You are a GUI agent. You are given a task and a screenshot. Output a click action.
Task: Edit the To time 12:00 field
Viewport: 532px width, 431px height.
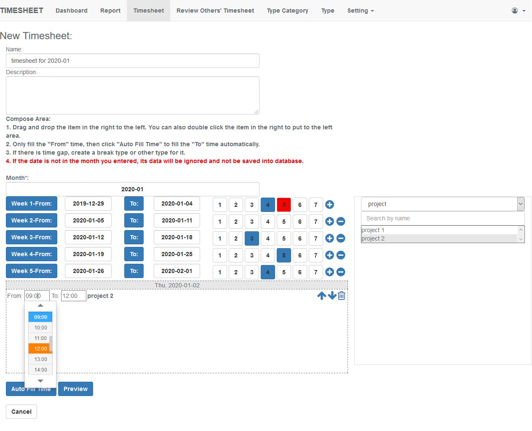(74, 296)
